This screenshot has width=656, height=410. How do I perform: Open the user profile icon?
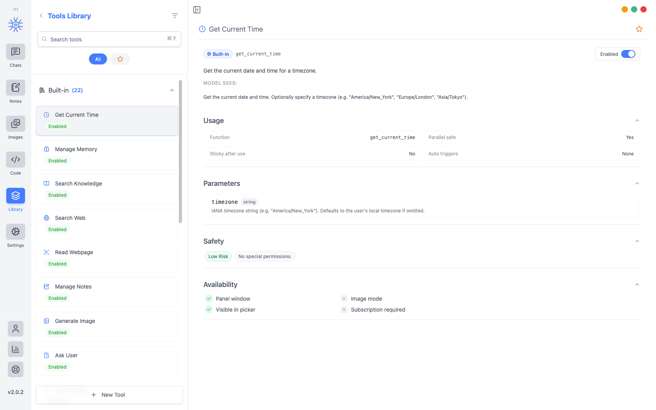click(16, 329)
